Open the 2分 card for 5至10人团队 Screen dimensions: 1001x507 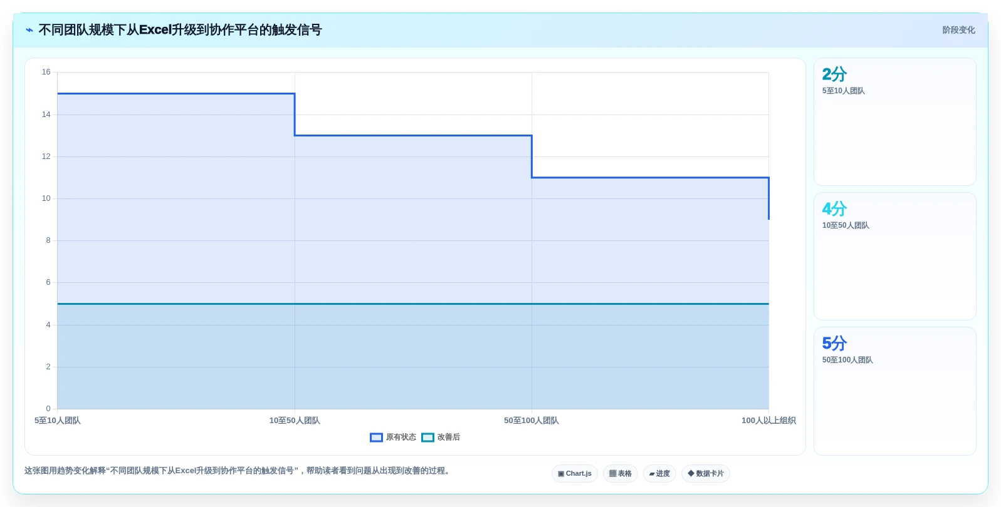click(x=894, y=122)
